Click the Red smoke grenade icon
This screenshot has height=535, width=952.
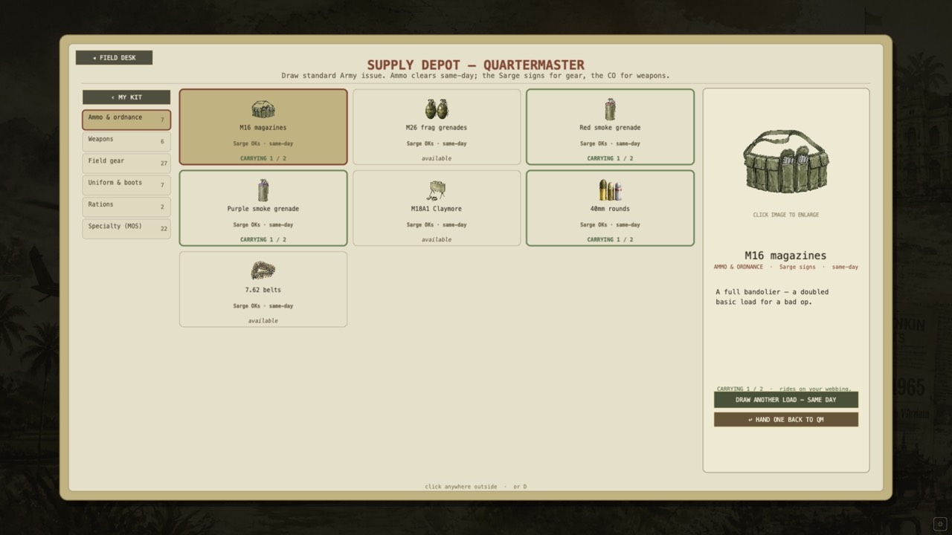coord(610,109)
